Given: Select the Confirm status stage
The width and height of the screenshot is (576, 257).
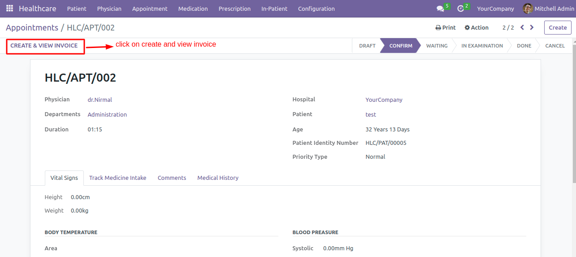Looking at the screenshot, I should 400,46.
